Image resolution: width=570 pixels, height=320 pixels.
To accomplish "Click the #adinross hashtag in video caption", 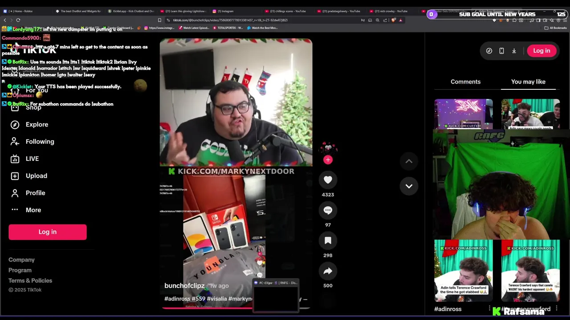I will (177, 299).
